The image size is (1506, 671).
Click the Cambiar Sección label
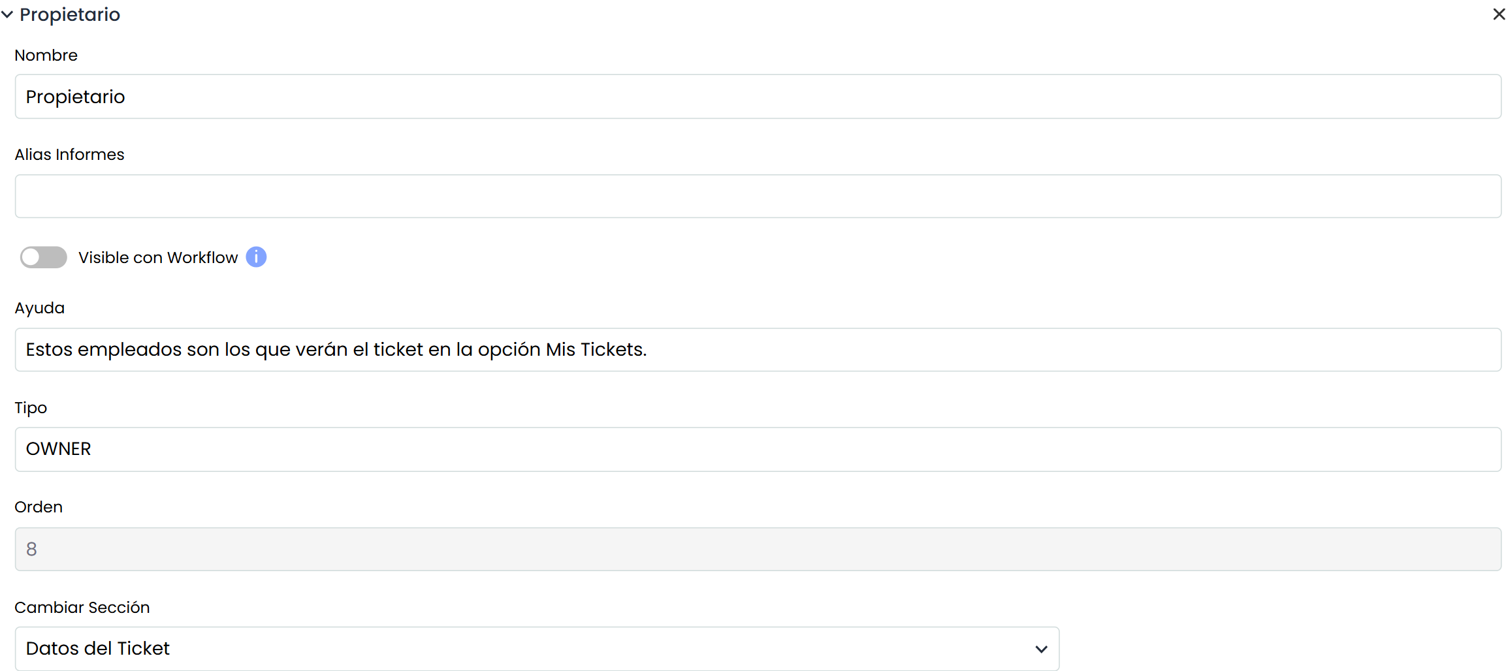coord(82,608)
